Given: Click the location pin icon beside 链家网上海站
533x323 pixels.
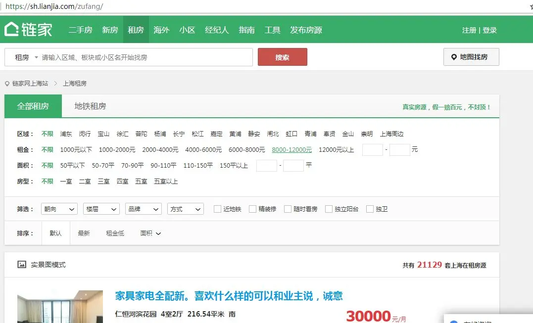Looking at the screenshot, I should [7, 84].
